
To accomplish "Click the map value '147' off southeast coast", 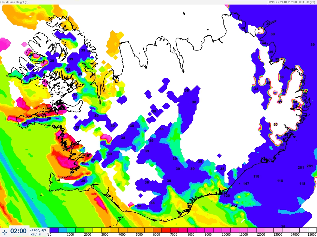I will 246,184.
